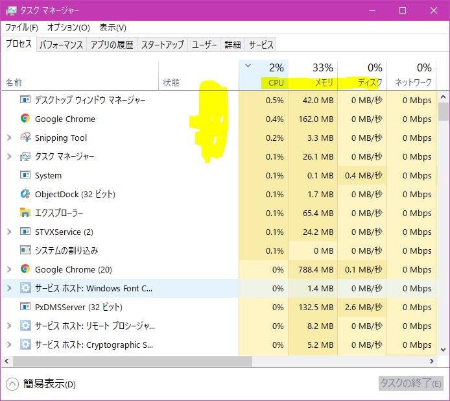Click the horizontal scrollbar thumb

[132, 361]
